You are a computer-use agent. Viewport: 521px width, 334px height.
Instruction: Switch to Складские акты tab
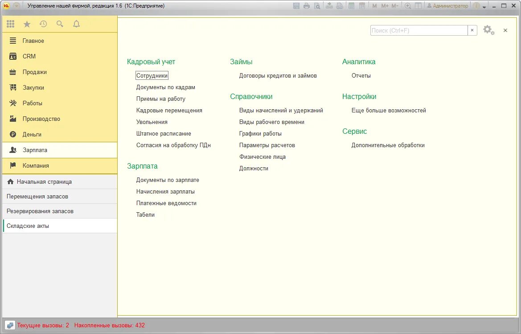coord(60,226)
